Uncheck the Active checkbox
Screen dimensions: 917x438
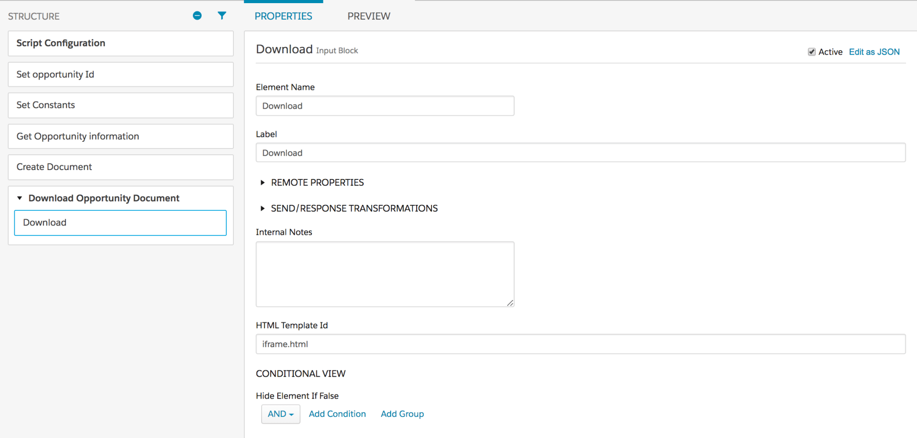click(x=812, y=51)
